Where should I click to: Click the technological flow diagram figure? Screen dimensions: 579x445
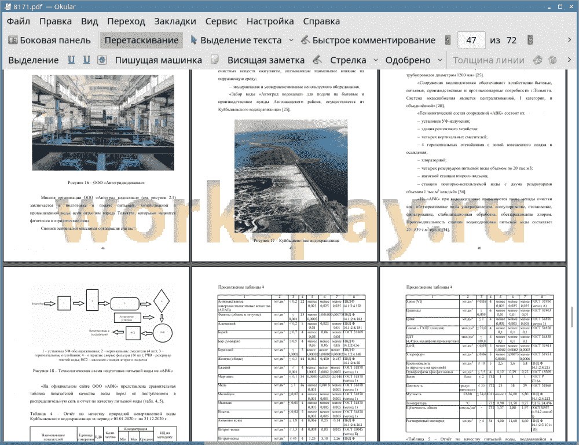pos(102,315)
